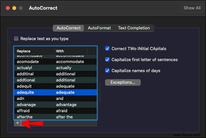The height and width of the screenshot is (138, 206).
Task: Click the 'and' replacement cell
Action: pyautogui.click(x=60, y=99)
